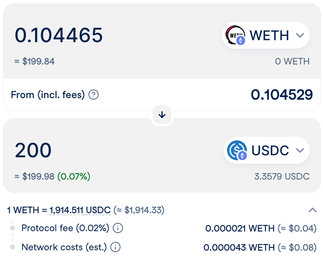Collapse the rate details with the chevron
Viewport: 323px width, 257px height.
pos(313,210)
